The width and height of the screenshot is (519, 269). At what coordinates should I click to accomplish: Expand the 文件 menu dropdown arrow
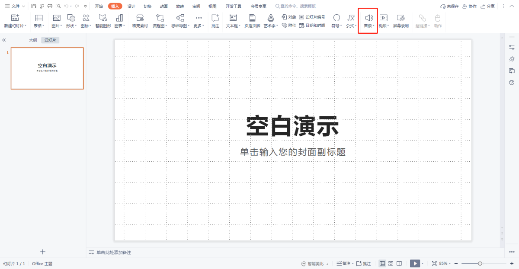[23, 6]
